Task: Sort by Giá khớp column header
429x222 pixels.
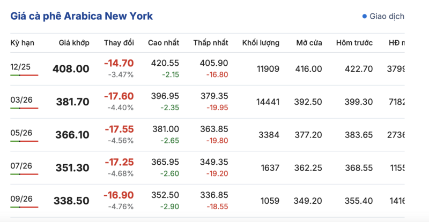Action: pos(74,42)
